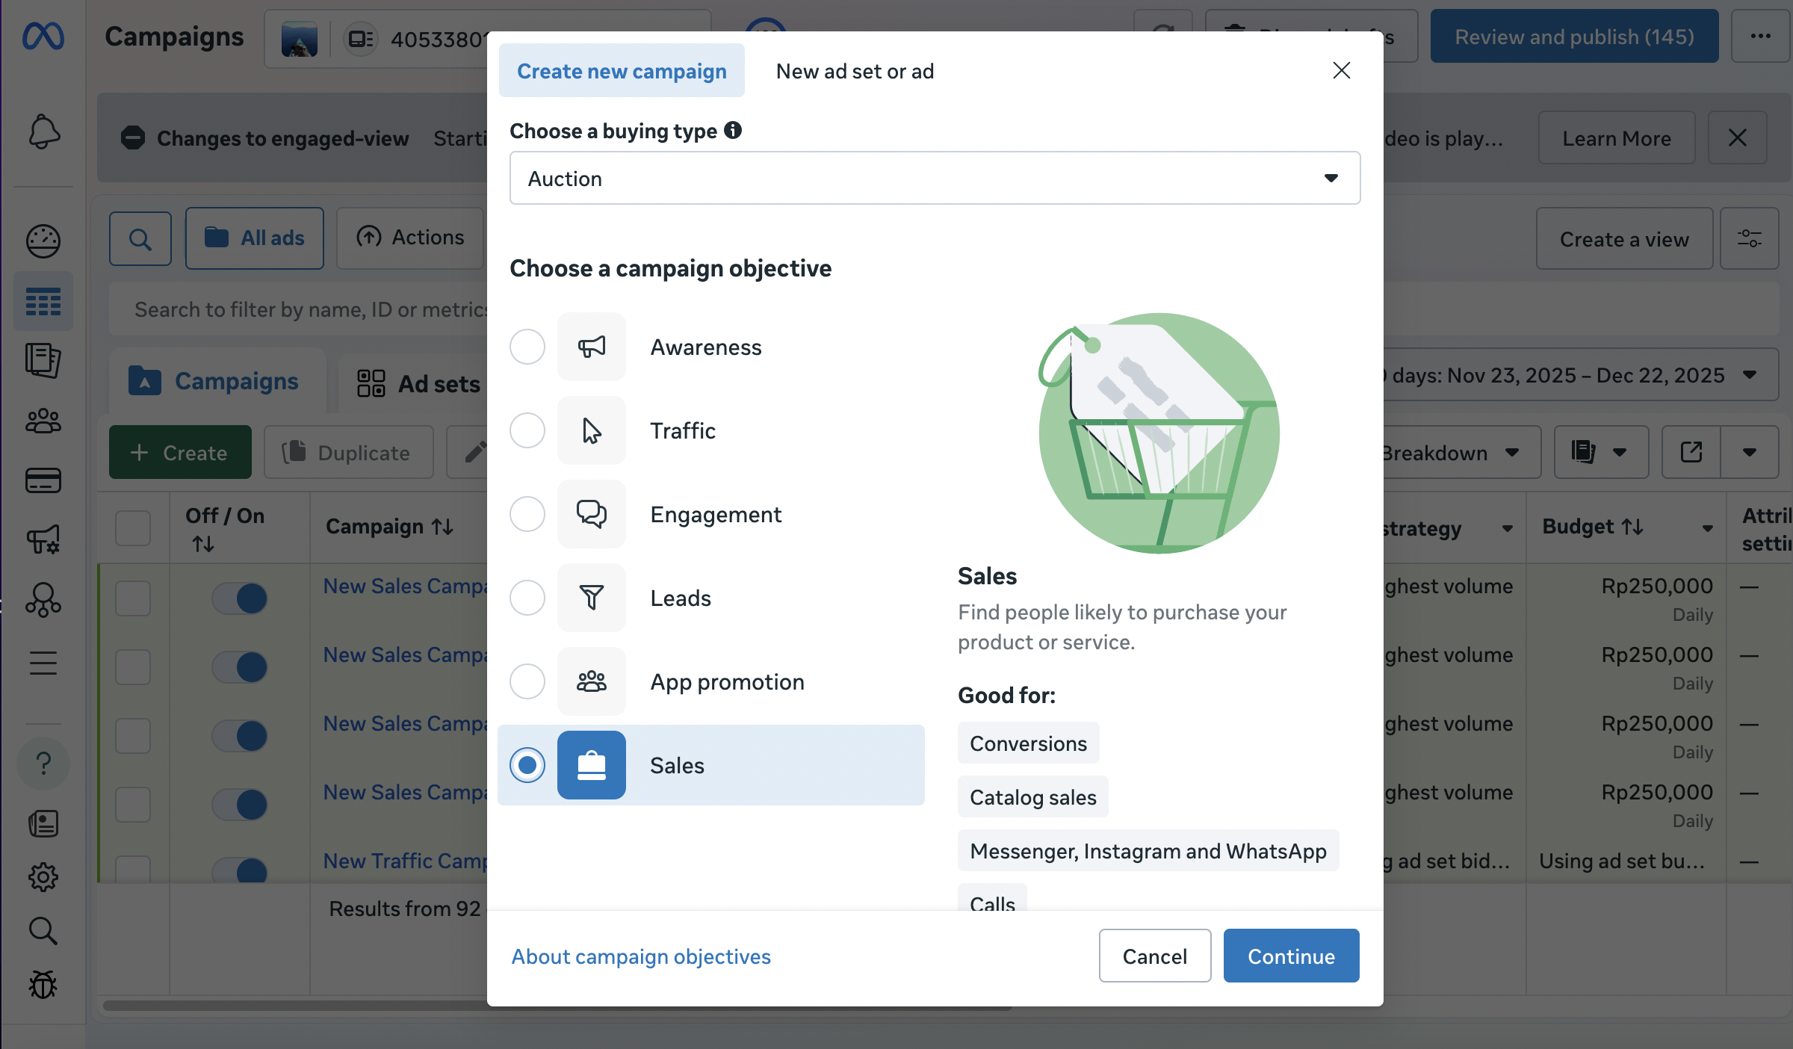Viewport: 1793px width, 1049px height.
Task: Select the Traffic objective radio button
Action: [x=527, y=430]
